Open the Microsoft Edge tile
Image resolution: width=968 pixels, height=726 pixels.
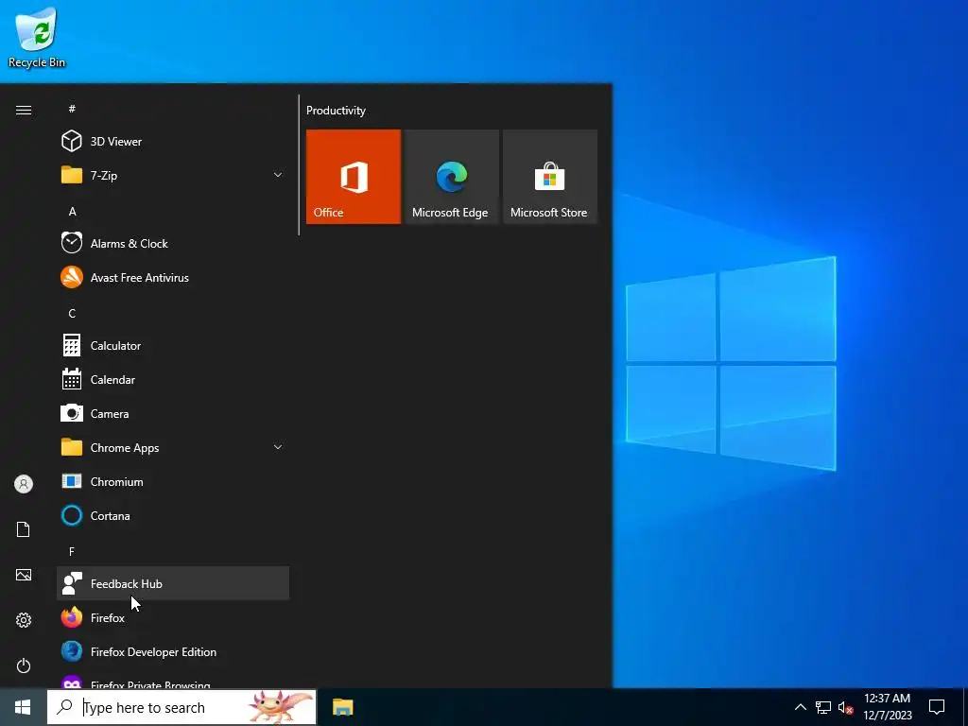click(451, 177)
